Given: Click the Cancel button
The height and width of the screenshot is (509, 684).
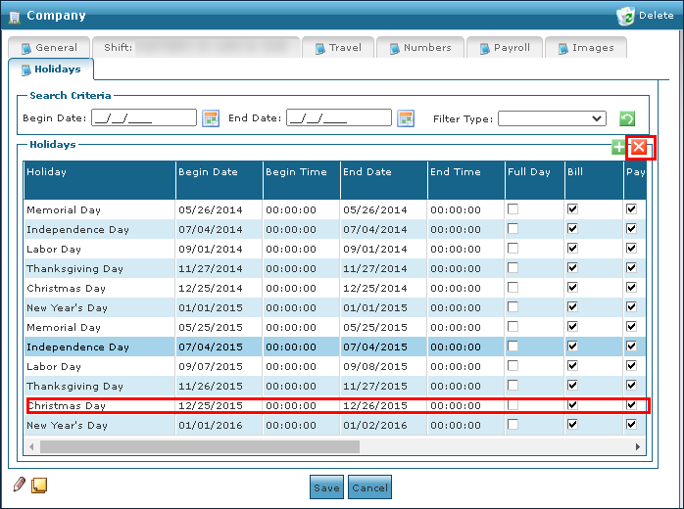Looking at the screenshot, I should point(369,487).
